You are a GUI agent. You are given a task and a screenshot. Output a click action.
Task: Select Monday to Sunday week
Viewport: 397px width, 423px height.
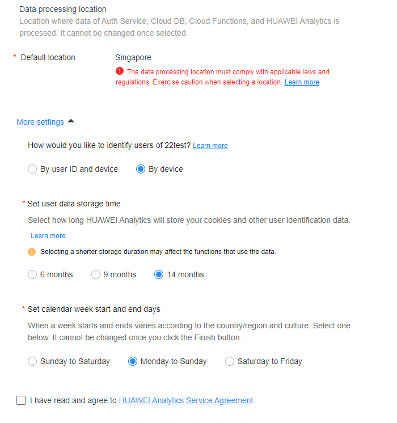[133, 361]
